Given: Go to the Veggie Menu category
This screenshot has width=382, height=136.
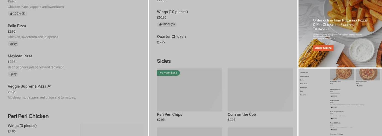Looking at the screenshot, I should tap(304, 76).
